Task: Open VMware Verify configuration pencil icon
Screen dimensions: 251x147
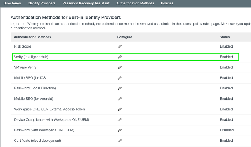Action: point(119,67)
